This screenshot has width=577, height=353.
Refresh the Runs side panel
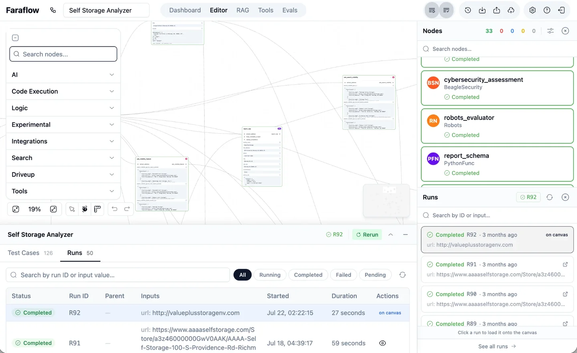[x=550, y=197]
